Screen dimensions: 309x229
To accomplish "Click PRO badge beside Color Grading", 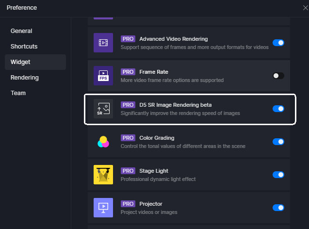I will 128,138.
